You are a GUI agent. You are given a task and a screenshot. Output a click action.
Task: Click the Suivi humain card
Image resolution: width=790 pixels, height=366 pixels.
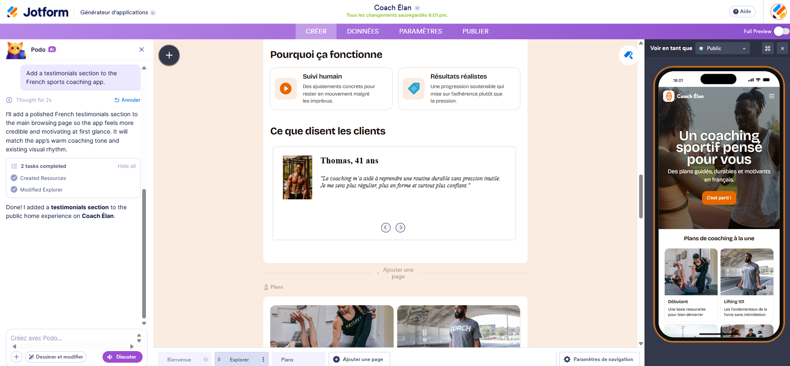(x=331, y=89)
